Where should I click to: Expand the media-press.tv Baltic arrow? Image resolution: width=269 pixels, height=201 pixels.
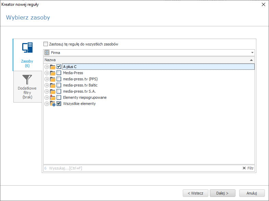coord(47,85)
